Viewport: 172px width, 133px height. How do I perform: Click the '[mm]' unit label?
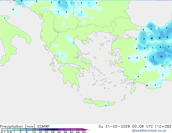pos(30,126)
